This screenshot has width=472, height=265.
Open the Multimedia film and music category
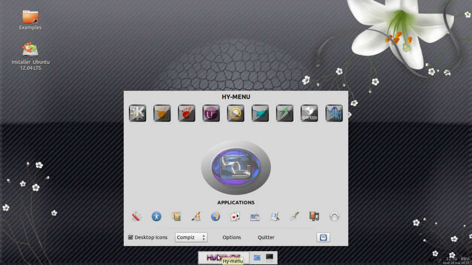click(x=314, y=217)
